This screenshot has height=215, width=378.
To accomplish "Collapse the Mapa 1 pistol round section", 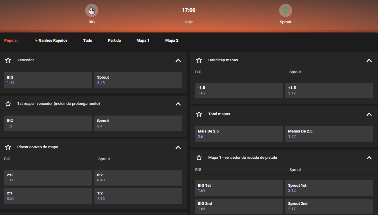I will coord(369,158).
